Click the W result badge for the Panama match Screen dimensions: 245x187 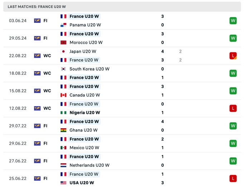(233, 21)
